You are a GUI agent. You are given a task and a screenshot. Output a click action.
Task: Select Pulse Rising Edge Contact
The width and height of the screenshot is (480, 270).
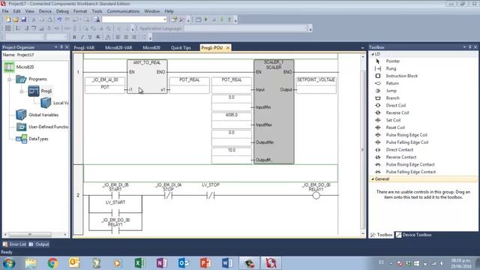[x=410, y=164]
